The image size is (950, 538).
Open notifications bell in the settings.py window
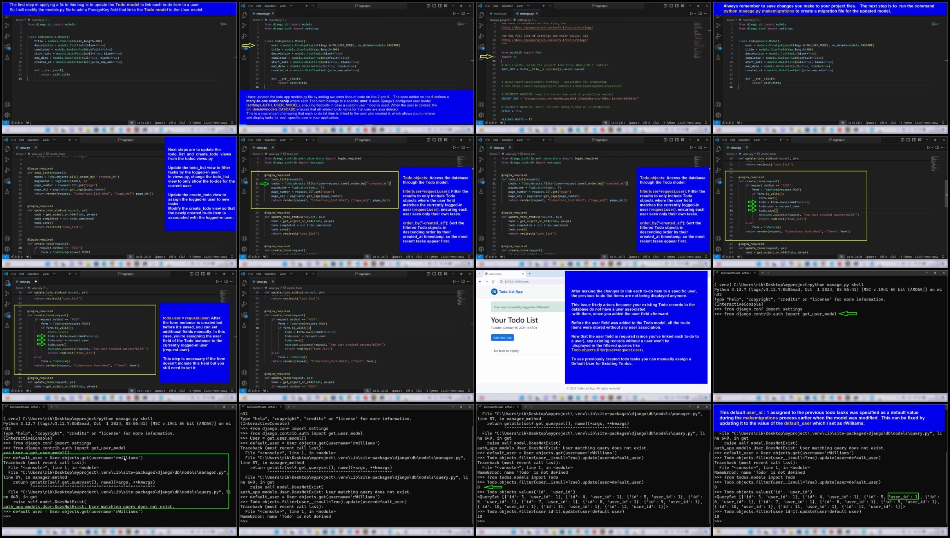[x=706, y=123]
